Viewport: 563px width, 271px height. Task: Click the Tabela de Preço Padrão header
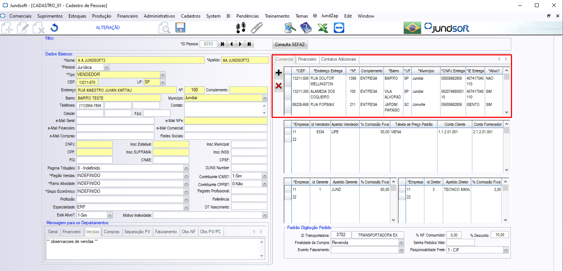click(414, 124)
